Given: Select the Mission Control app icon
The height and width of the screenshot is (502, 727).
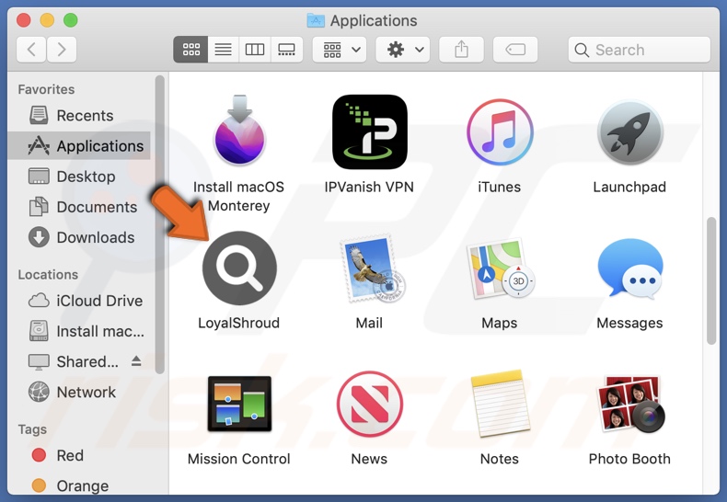Looking at the screenshot, I should (239, 404).
